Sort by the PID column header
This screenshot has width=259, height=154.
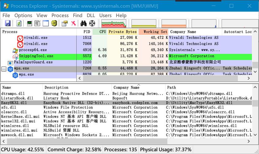pyautogui.click(x=84, y=32)
